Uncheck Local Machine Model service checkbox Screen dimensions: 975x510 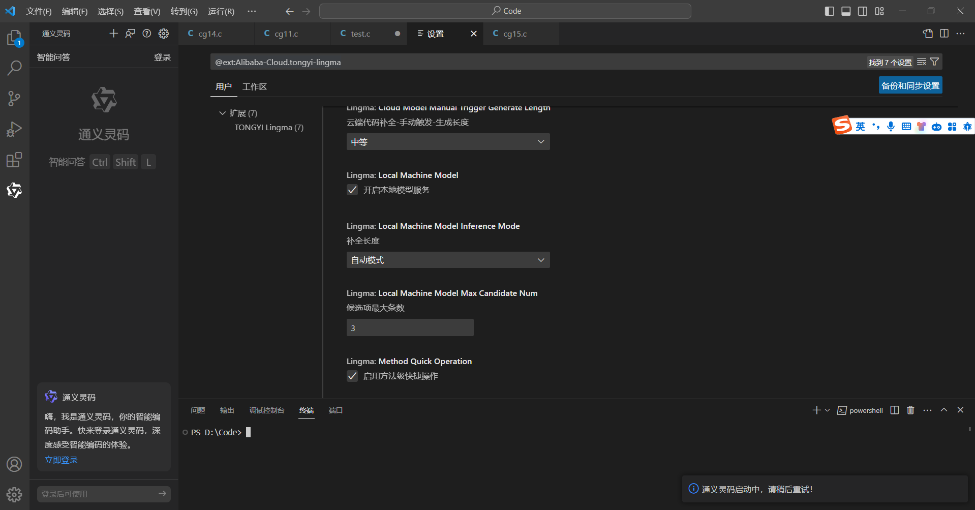(352, 190)
